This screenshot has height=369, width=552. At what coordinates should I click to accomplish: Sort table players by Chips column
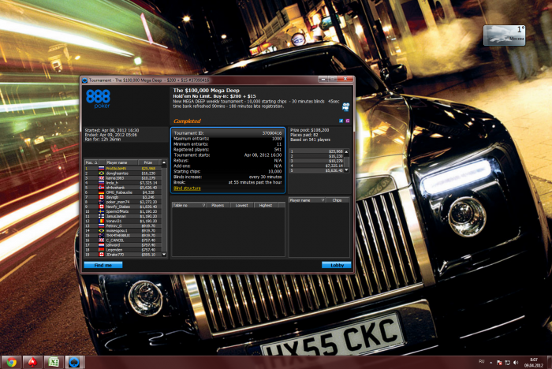[336, 200]
